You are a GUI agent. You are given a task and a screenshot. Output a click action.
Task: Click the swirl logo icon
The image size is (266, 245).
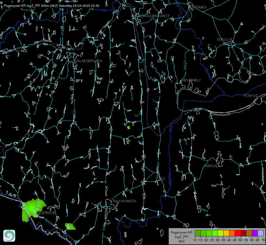(9, 236)
